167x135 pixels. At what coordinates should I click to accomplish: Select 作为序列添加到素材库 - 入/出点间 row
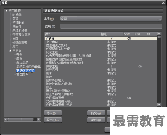[101, 56]
